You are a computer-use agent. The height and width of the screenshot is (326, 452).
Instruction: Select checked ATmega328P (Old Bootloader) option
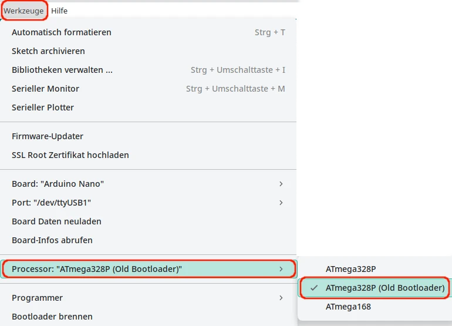coord(384,288)
